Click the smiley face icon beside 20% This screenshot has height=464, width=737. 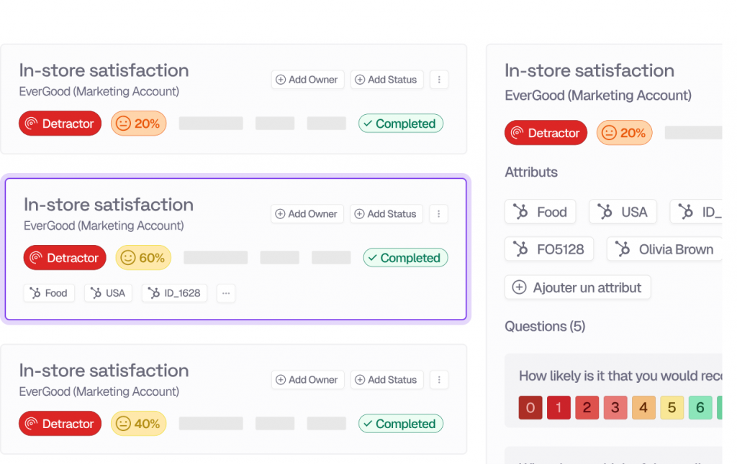click(122, 123)
